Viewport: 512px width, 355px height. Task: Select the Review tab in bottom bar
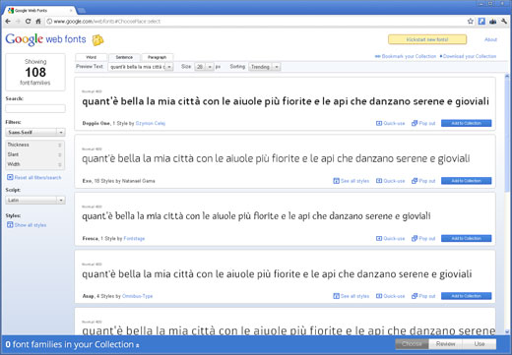pos(445,344)
